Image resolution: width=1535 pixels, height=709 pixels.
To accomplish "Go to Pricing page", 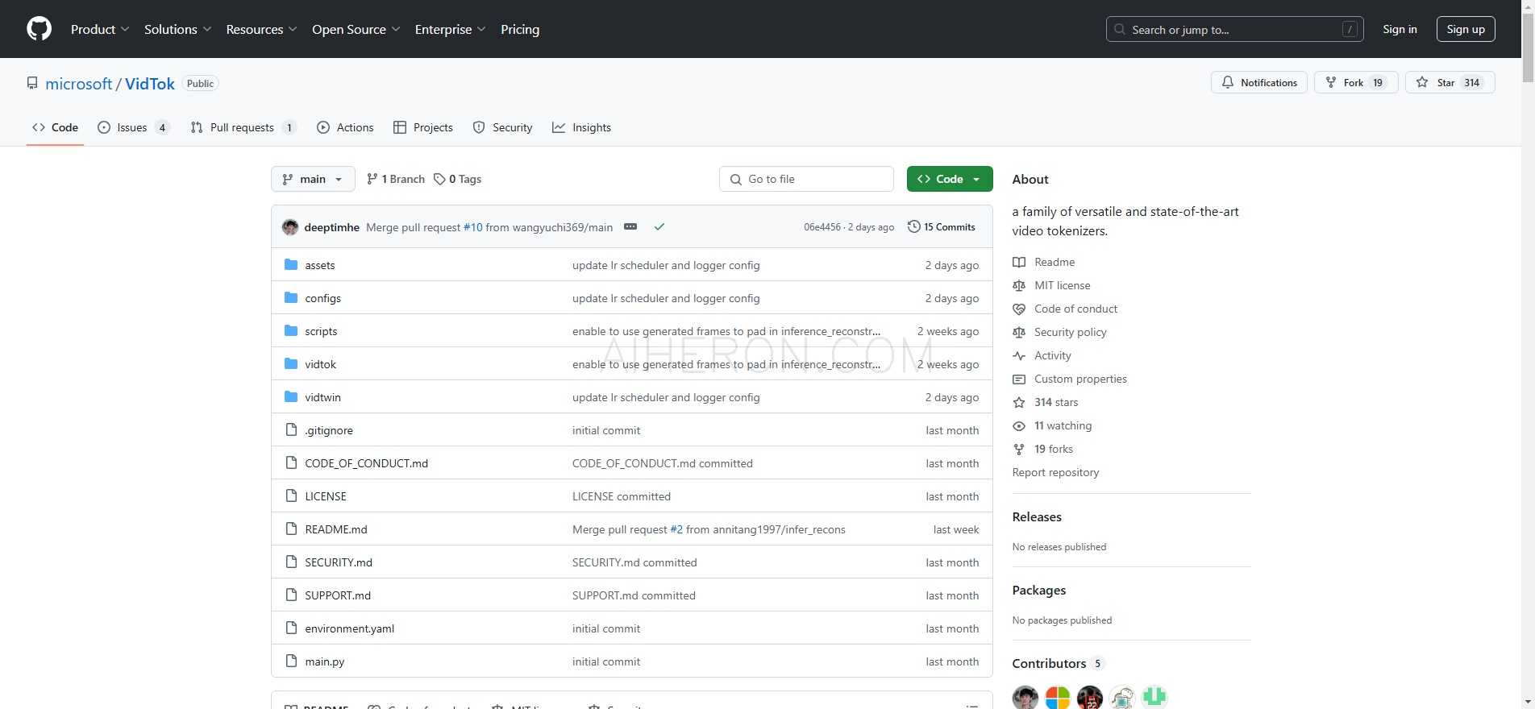I will [520, 29].
